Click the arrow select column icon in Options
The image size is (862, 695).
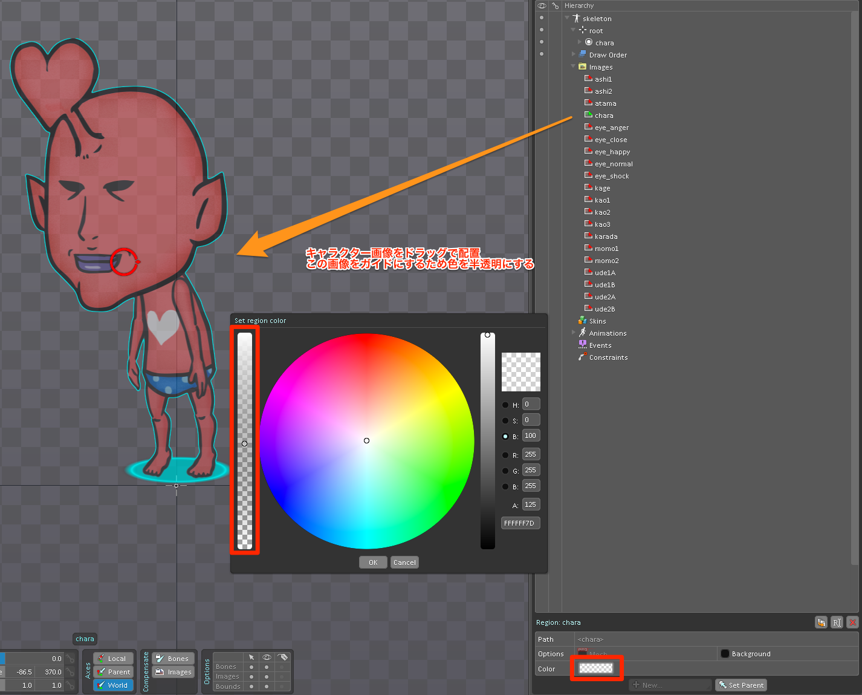pos(251,657)
